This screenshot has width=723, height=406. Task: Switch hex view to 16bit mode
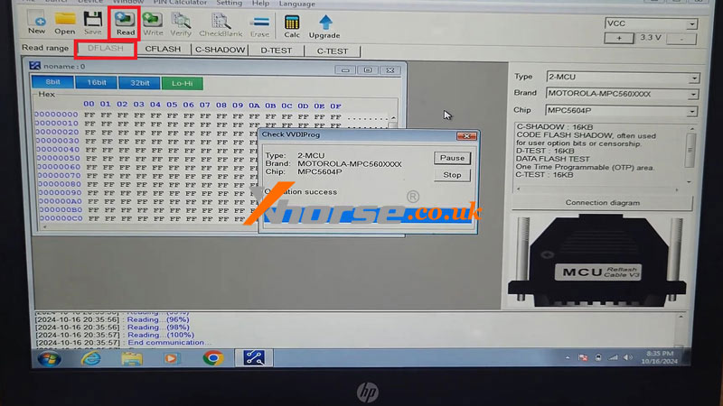(x=97, y=82)
